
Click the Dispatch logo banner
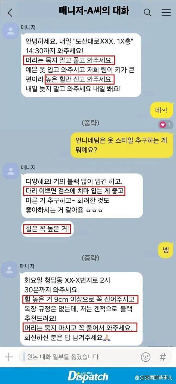pyautogui.click(x=88, y=375)
